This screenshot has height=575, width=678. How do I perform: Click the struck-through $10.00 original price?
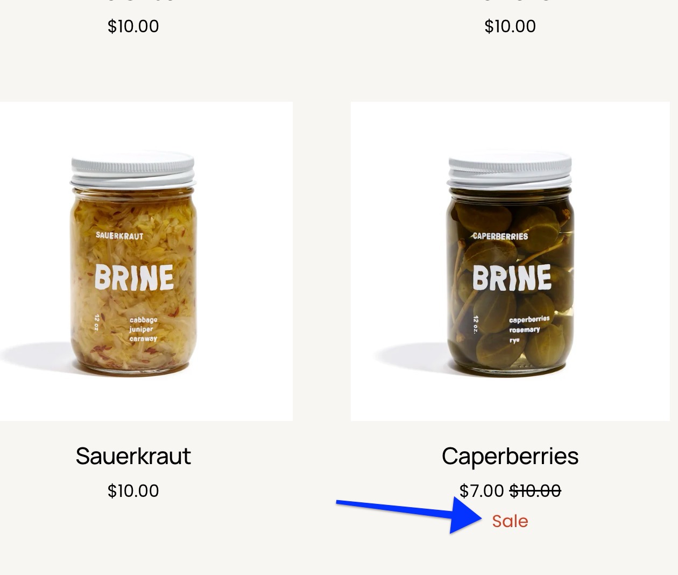tap(535, 490)
